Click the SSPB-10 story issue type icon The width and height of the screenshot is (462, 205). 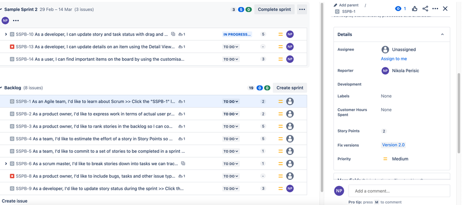pyautogui.click(x=12, y=34)
